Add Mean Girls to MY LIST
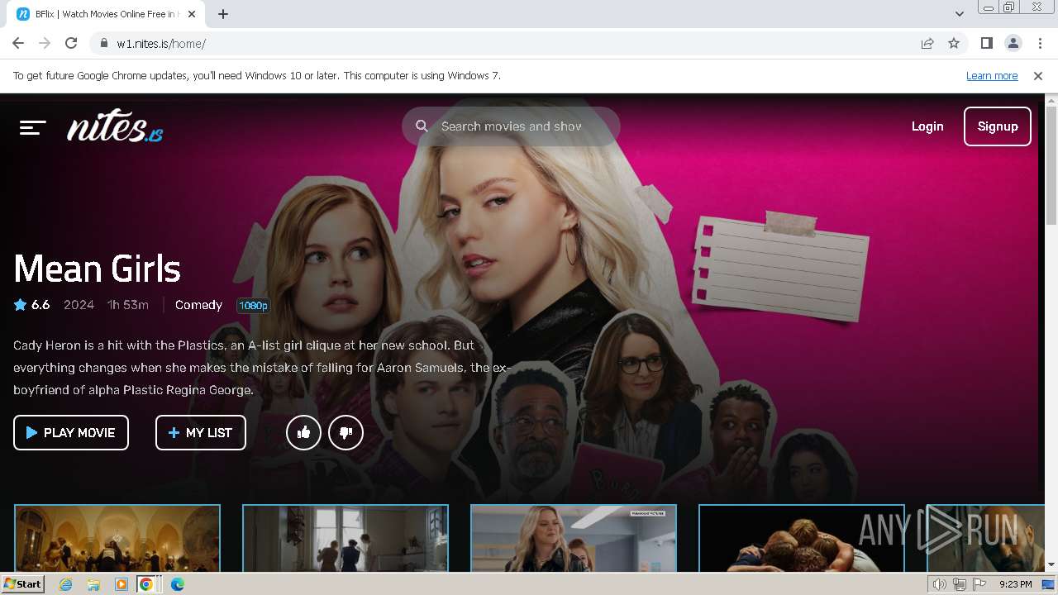The image size is (1058, 595). (x=201, y=432)
